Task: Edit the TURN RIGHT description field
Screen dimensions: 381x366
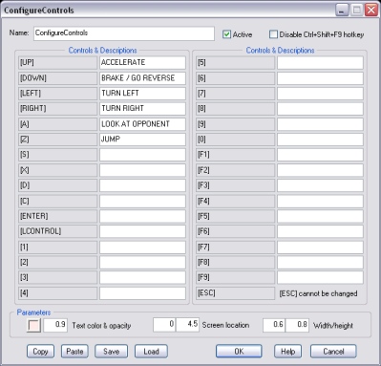Action: 142,109
